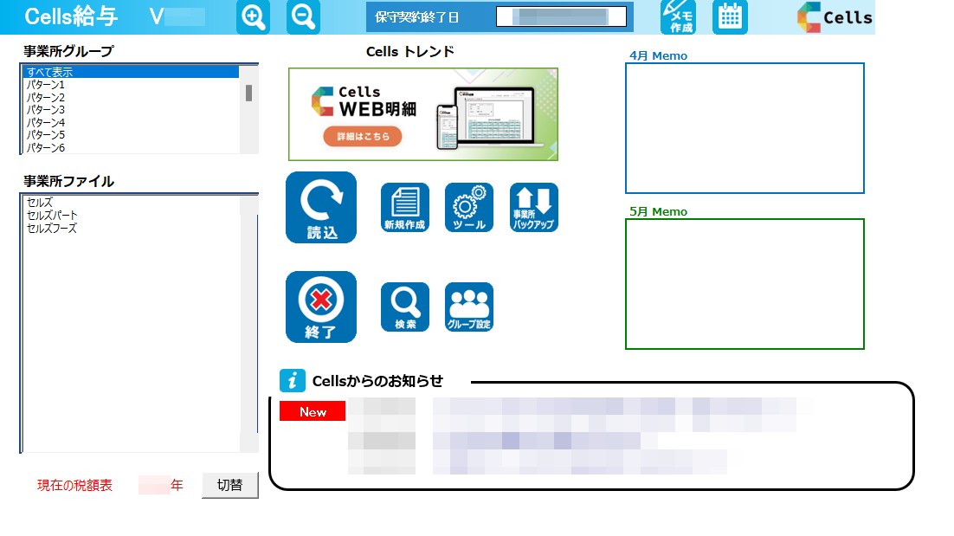This screenshot has width=954, height=536.
Task: Open the ツール tools gear icon
Action: 469,208
